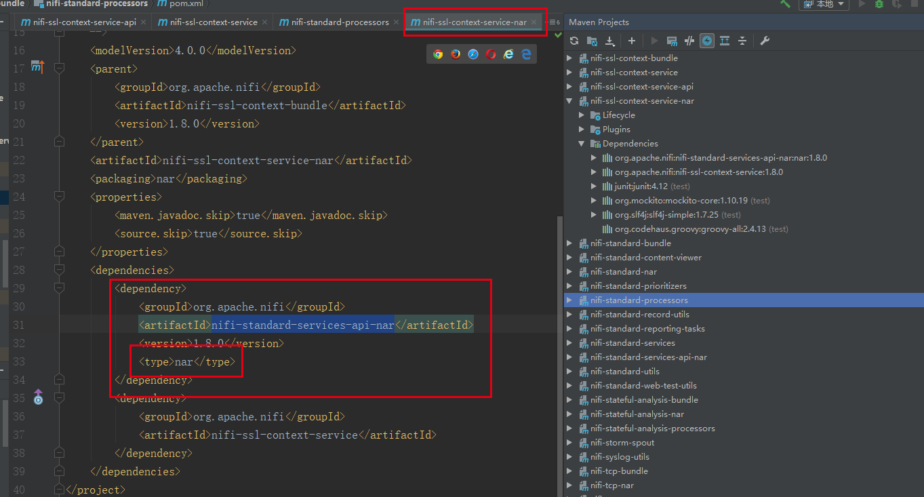Click gutter marker icon on line 35

(38, 397)
